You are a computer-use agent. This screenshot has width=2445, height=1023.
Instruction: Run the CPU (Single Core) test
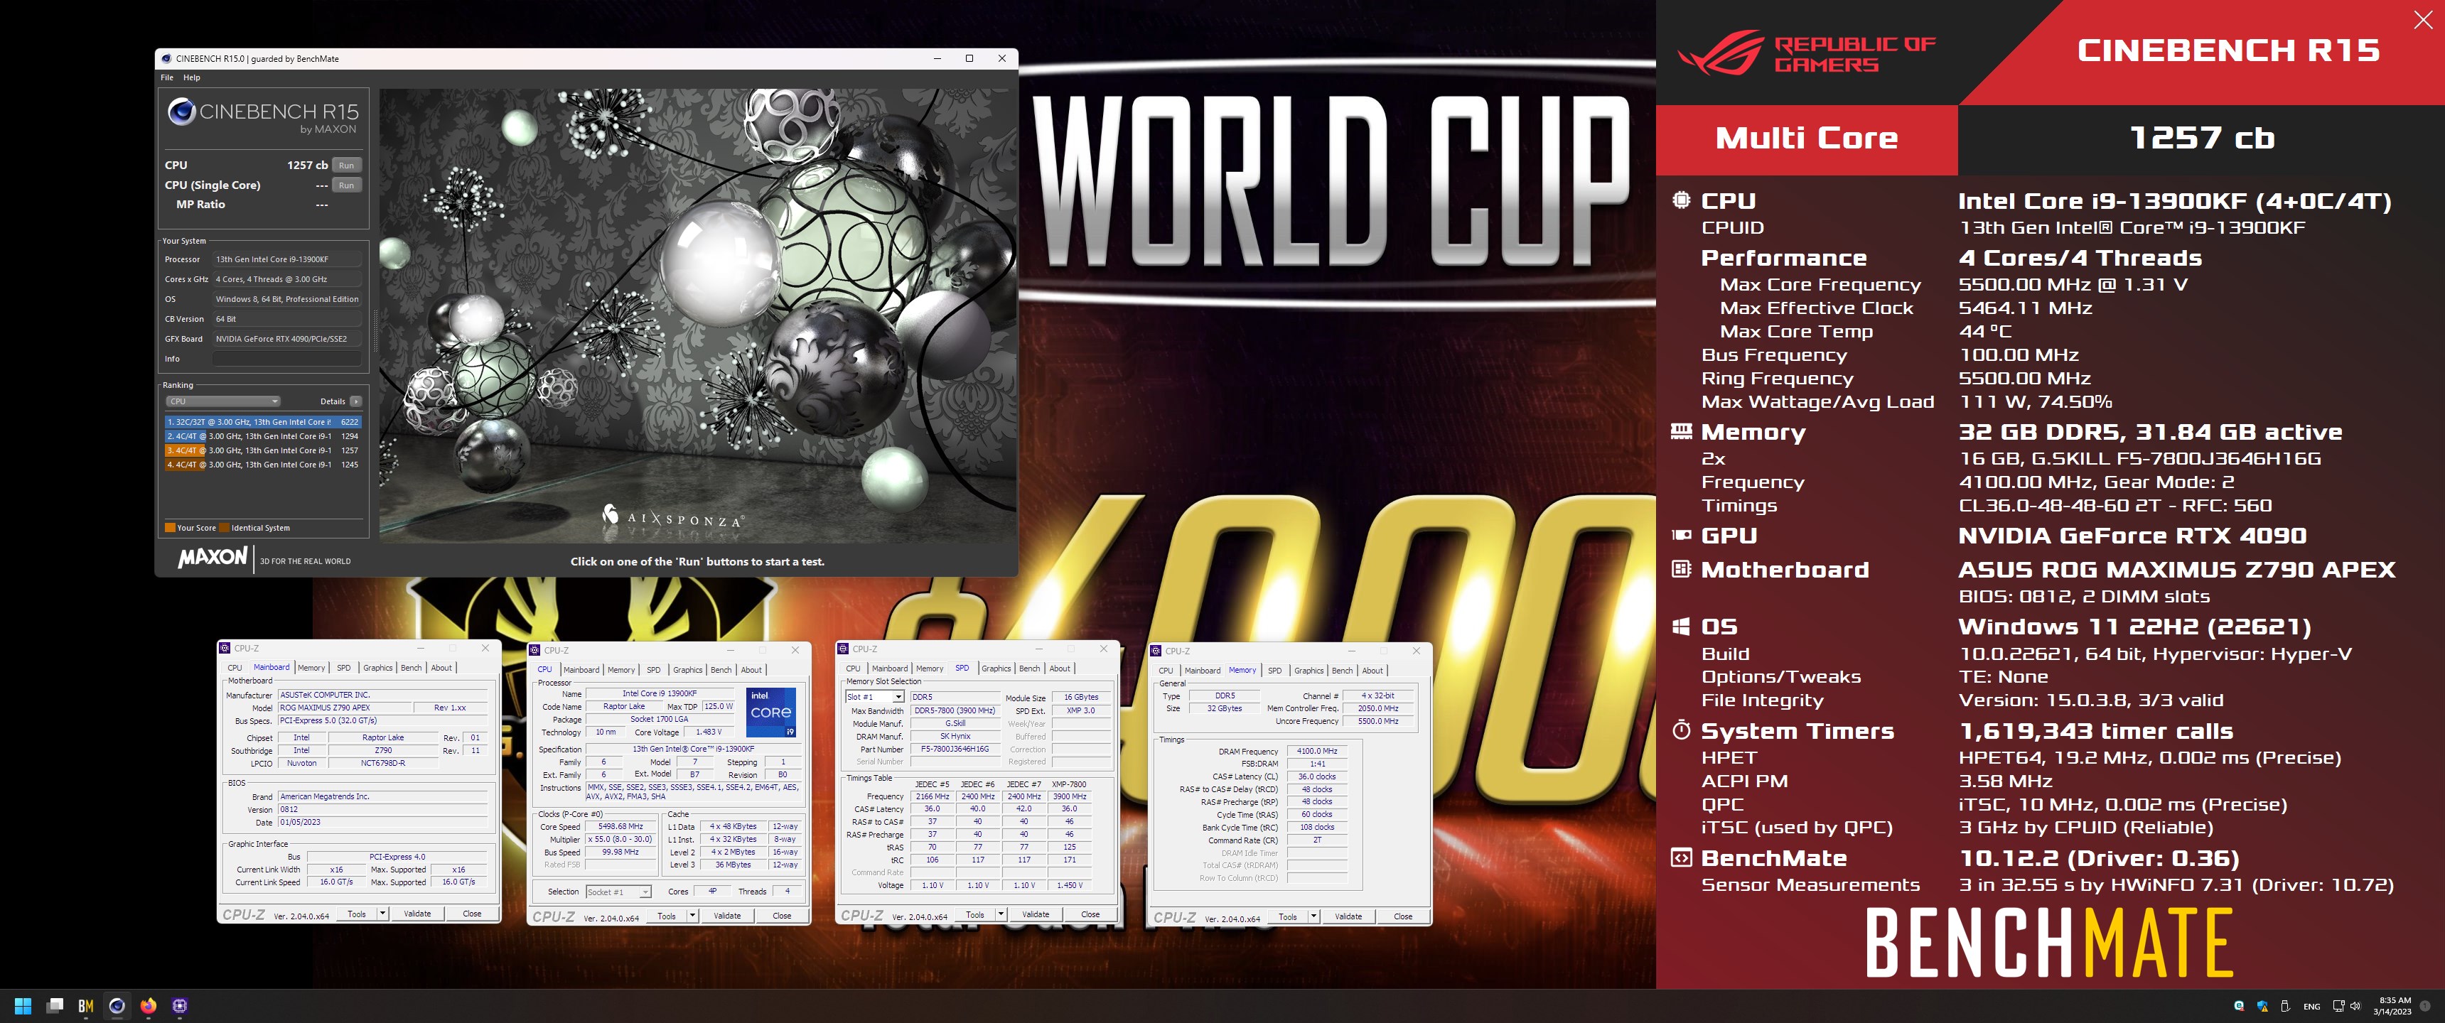(x=348, y=185)
